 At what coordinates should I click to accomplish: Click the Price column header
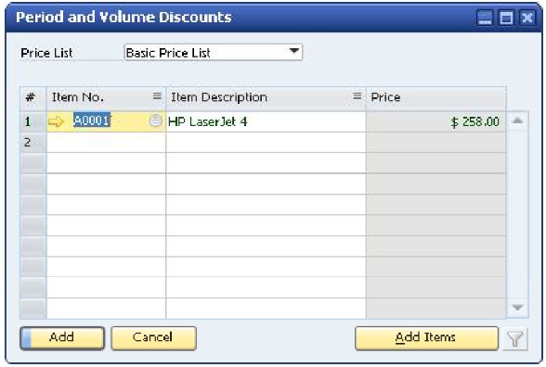pyautogui.click(x=436, y=97)
